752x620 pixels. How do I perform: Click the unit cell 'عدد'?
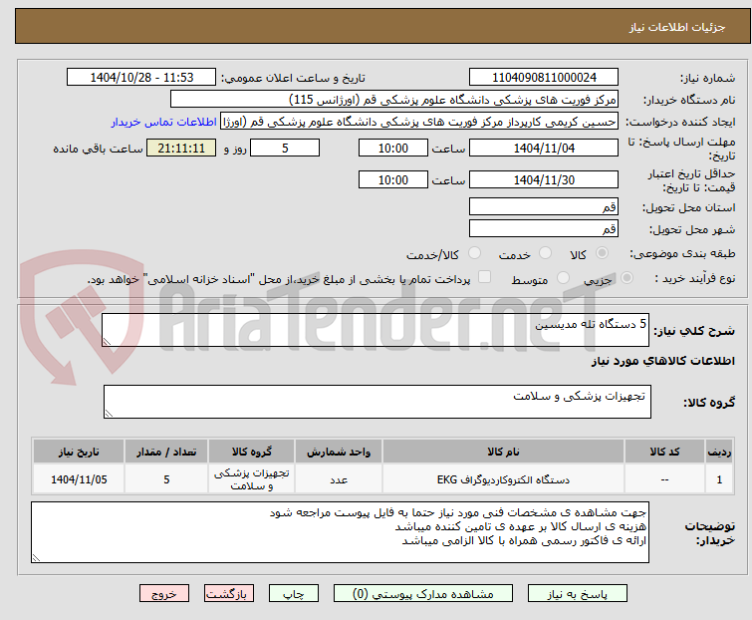click(x=339, y=479)
